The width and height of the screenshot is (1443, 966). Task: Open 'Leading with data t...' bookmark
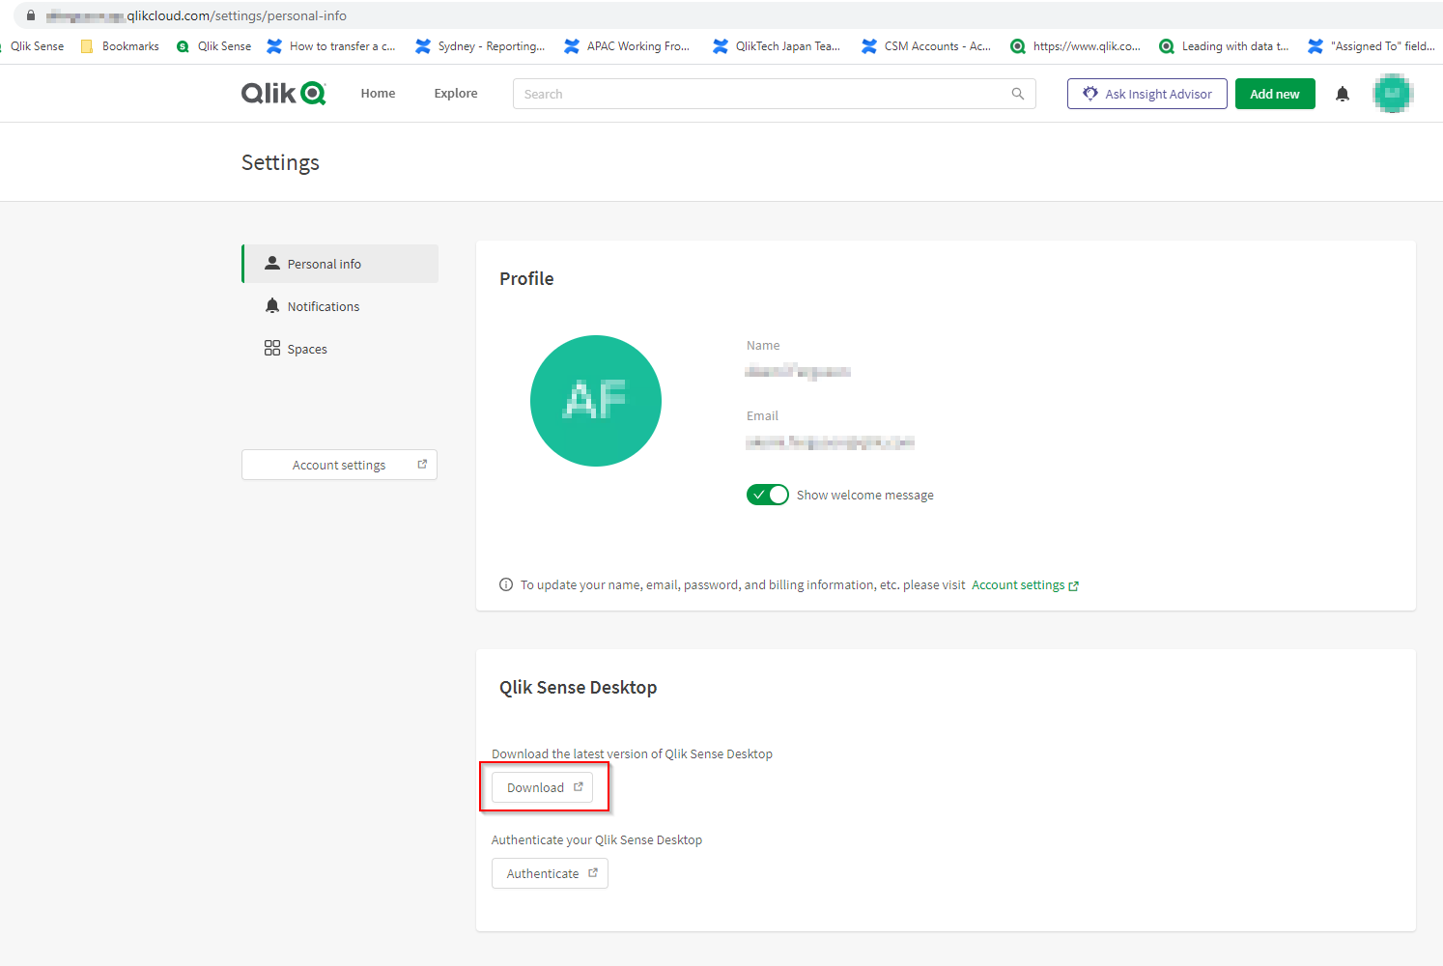(1224, 46)
